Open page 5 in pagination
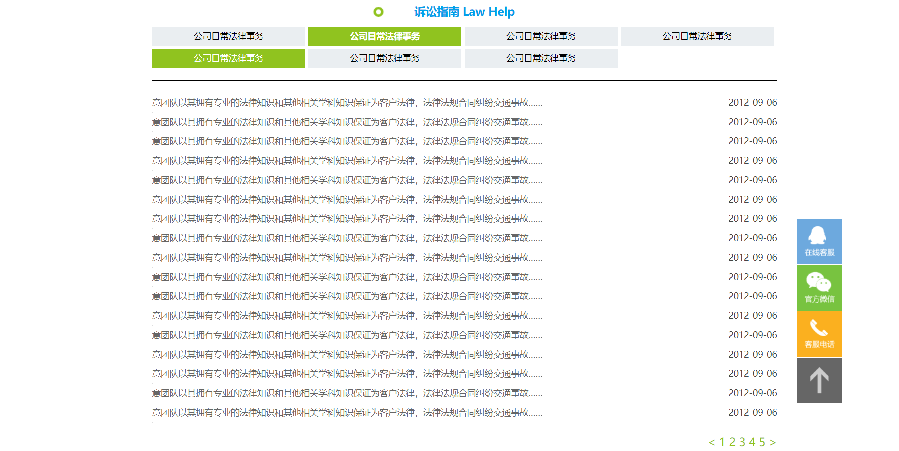This screenshot has height=451, width=899. click(x=762, y=442)
